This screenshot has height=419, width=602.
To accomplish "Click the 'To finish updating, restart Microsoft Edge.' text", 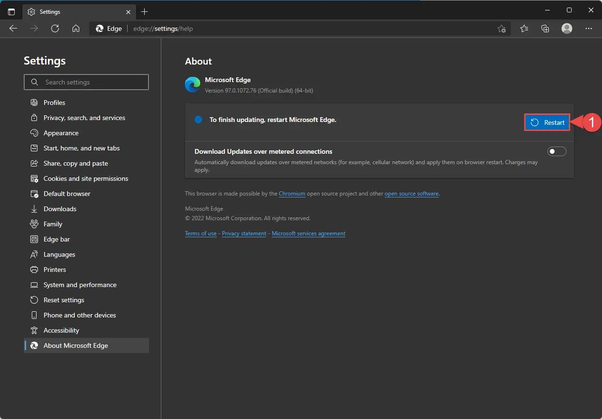I will 273,120.
